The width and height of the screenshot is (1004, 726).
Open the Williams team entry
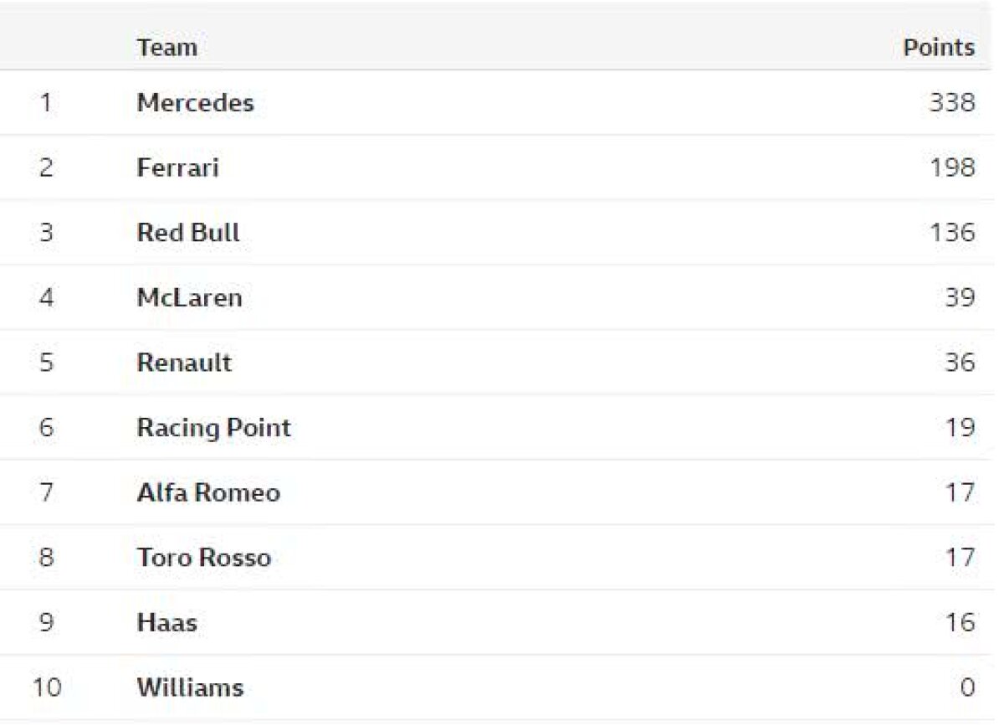(190, 687)
